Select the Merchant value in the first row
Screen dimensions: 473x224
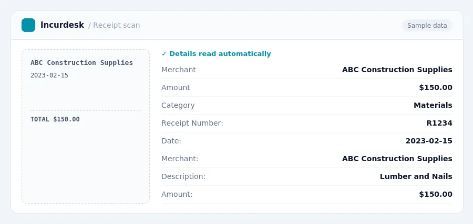(x=397, y=70)
